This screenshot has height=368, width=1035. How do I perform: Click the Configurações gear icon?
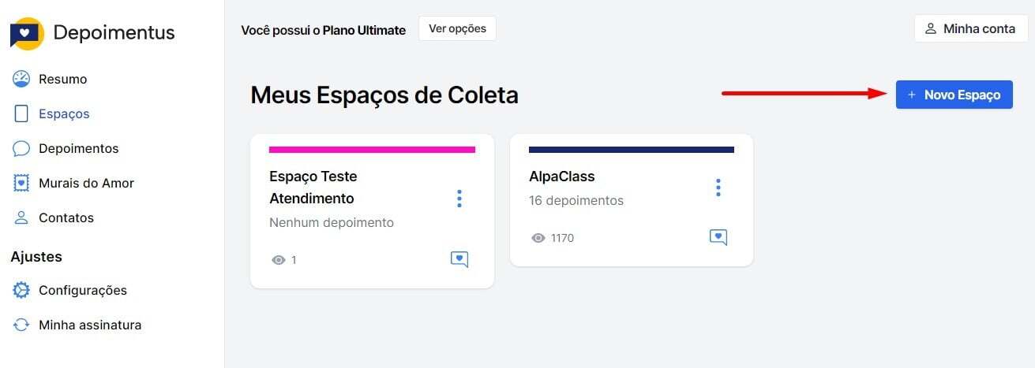21,290
